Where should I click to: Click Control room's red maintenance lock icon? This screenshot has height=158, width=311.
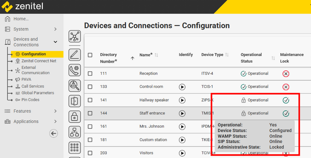pyautogui.click(x=286, y=87)
